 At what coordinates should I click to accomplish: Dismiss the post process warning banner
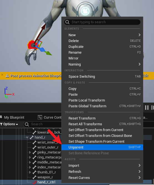[2, 75]
